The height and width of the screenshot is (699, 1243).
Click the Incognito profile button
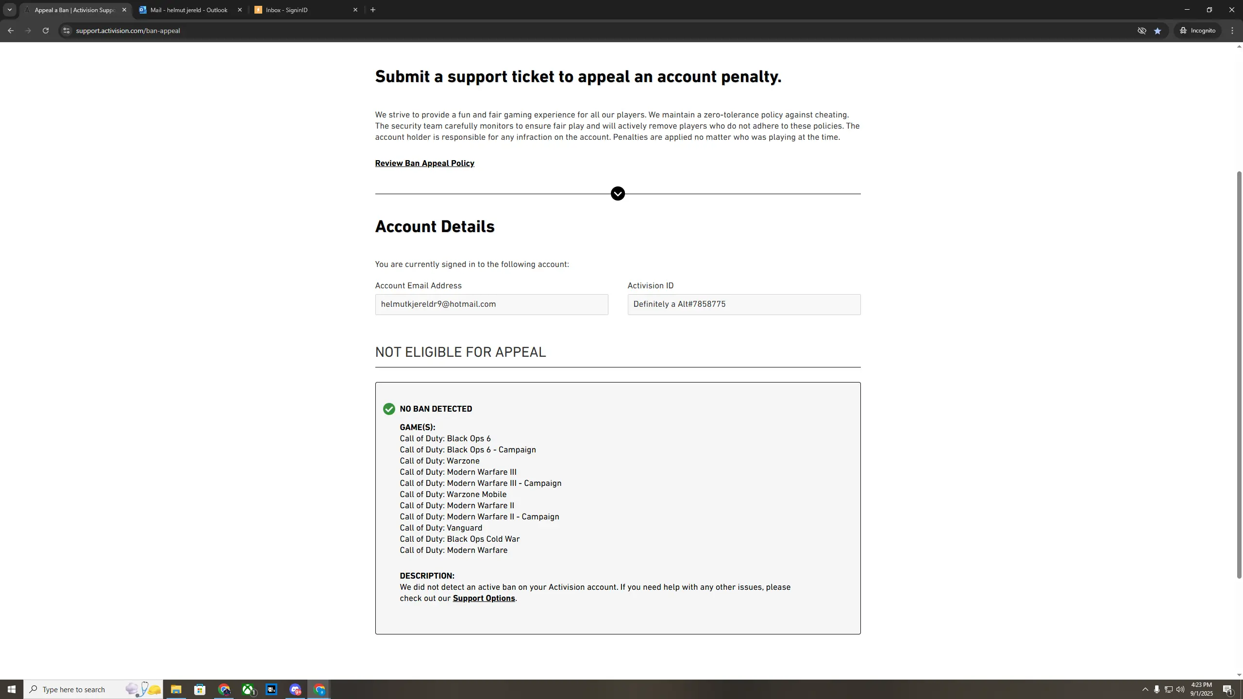pos(1198,31)
